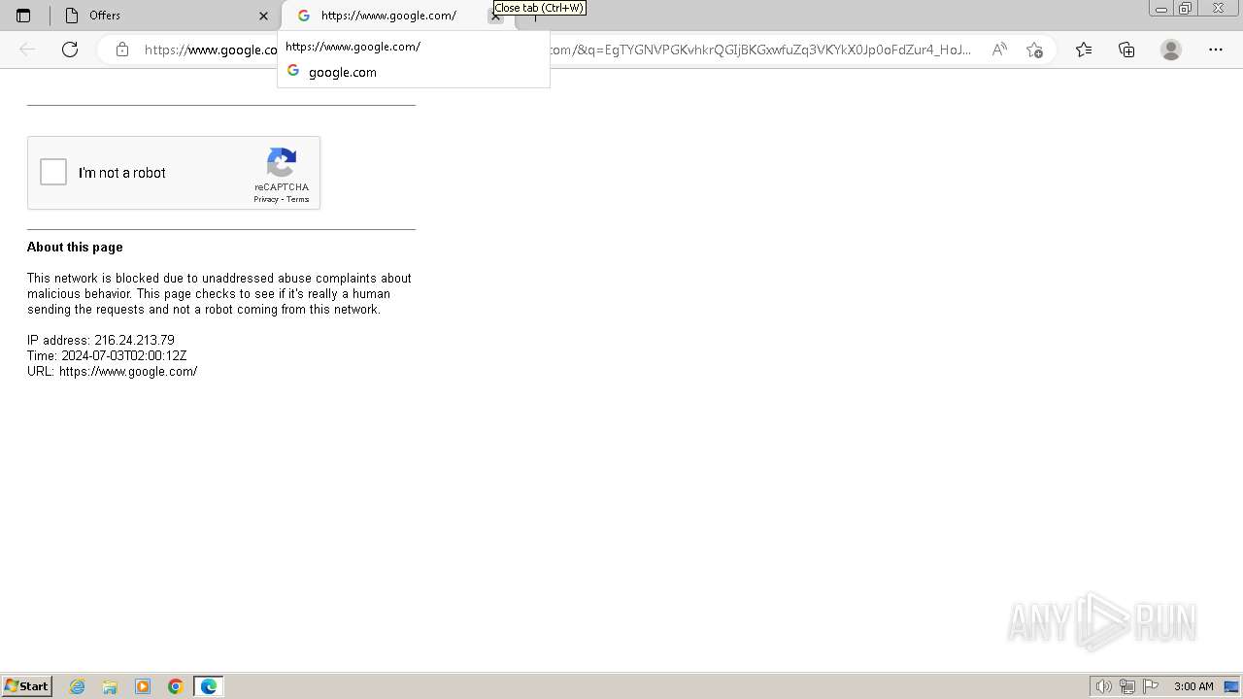Open reCAPTCHA Privacy link
The height and width of the screenshot is (699, 1243).
(x=266, y=199)
